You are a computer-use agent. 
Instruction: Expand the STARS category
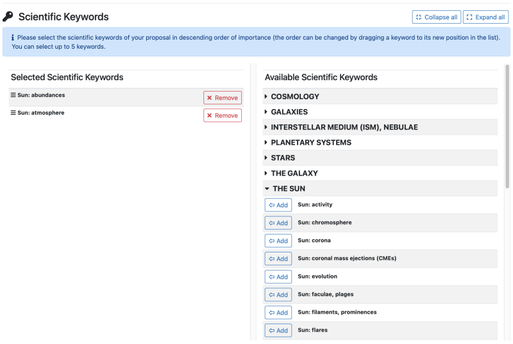[x=283, y=158]
